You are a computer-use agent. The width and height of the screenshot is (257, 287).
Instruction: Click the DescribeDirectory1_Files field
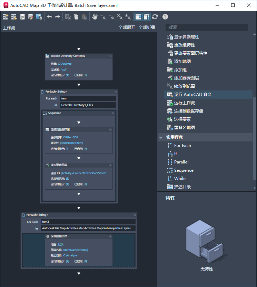click(x=88, y=105)
